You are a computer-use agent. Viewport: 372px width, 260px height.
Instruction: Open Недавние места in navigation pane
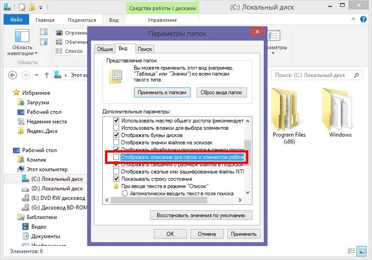[x=42, y=122]
